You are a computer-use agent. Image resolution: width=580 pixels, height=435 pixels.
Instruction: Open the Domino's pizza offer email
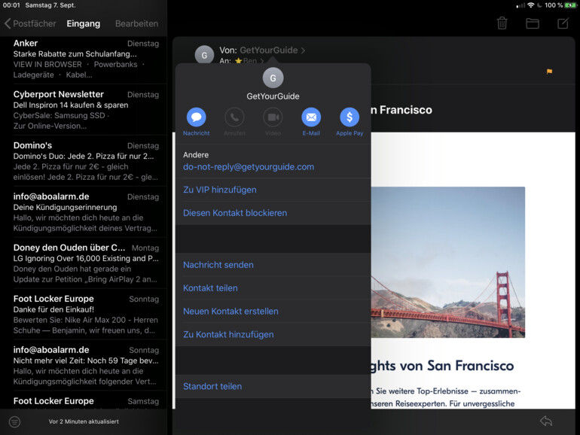pyautogui.click(x=84, y=161)
